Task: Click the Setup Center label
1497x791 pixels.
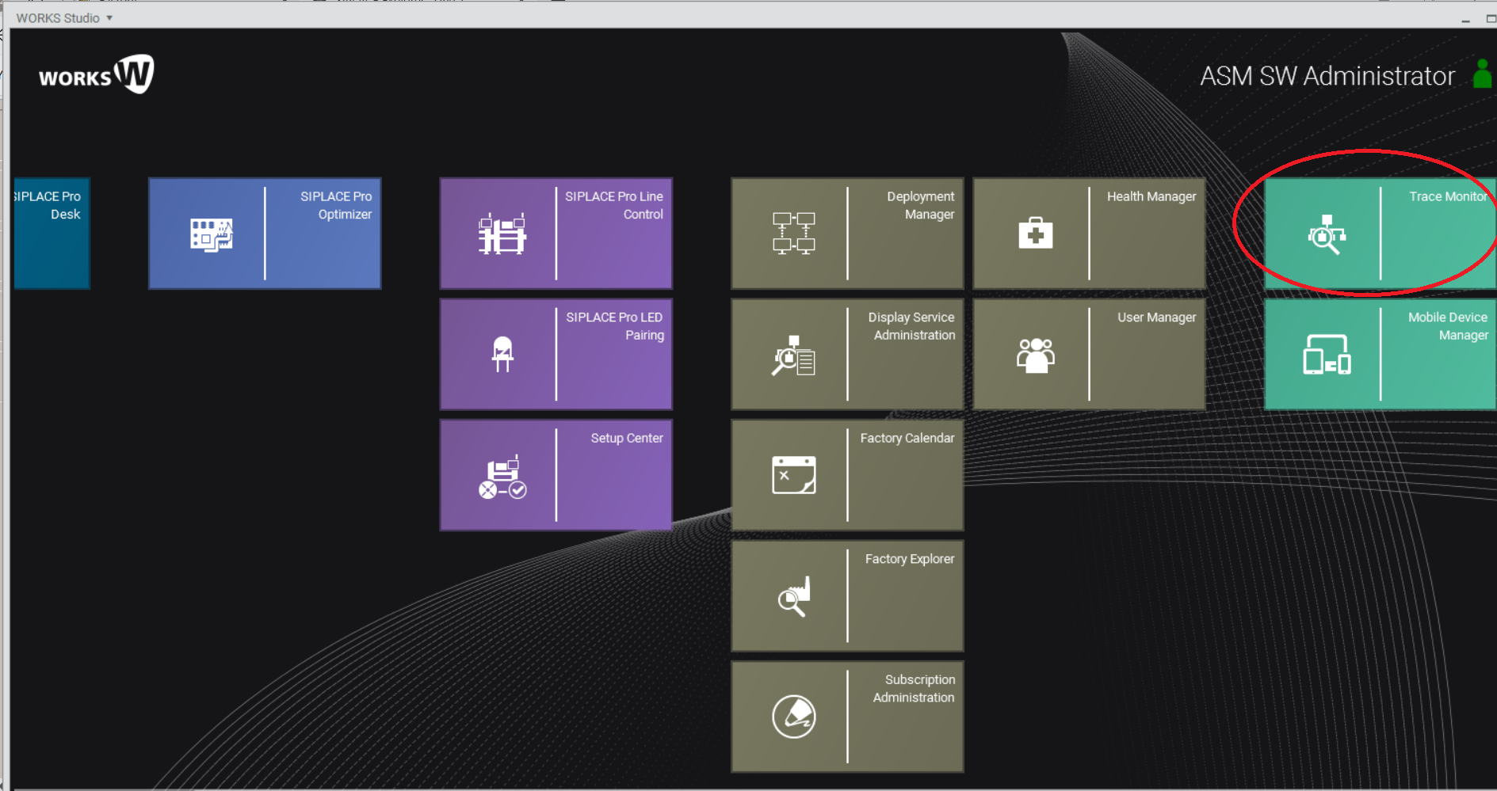Action: 626,438
